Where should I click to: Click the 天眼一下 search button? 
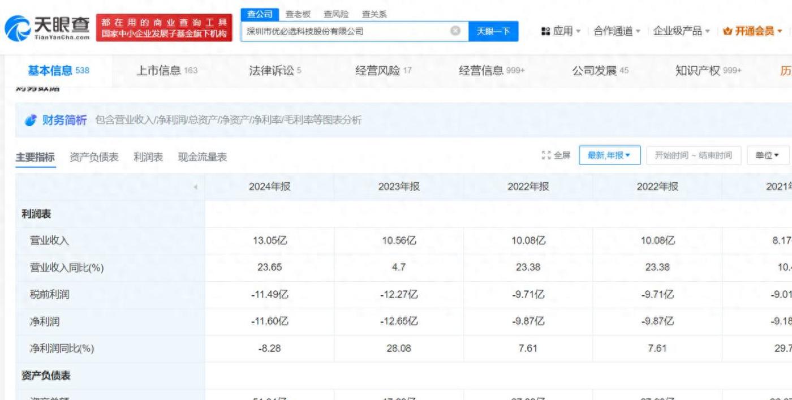(493, 31)
